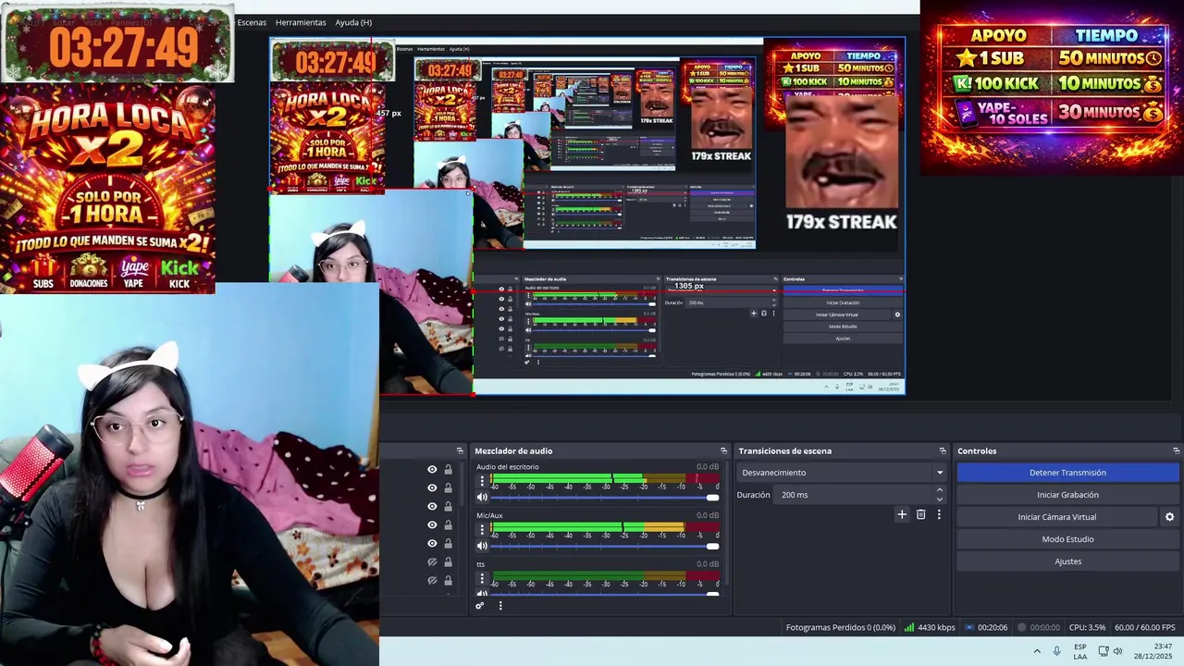Open the Escenas menu
Image resolution: width=1184 pixels, height=666 pixels.
252,22
